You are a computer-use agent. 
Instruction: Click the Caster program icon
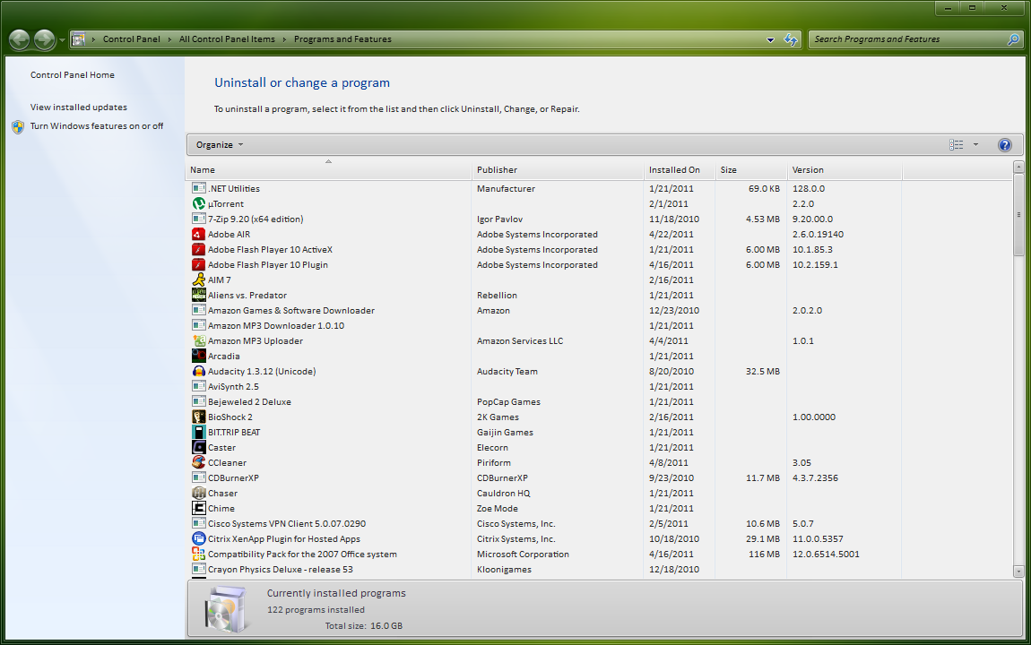[198, 447]
